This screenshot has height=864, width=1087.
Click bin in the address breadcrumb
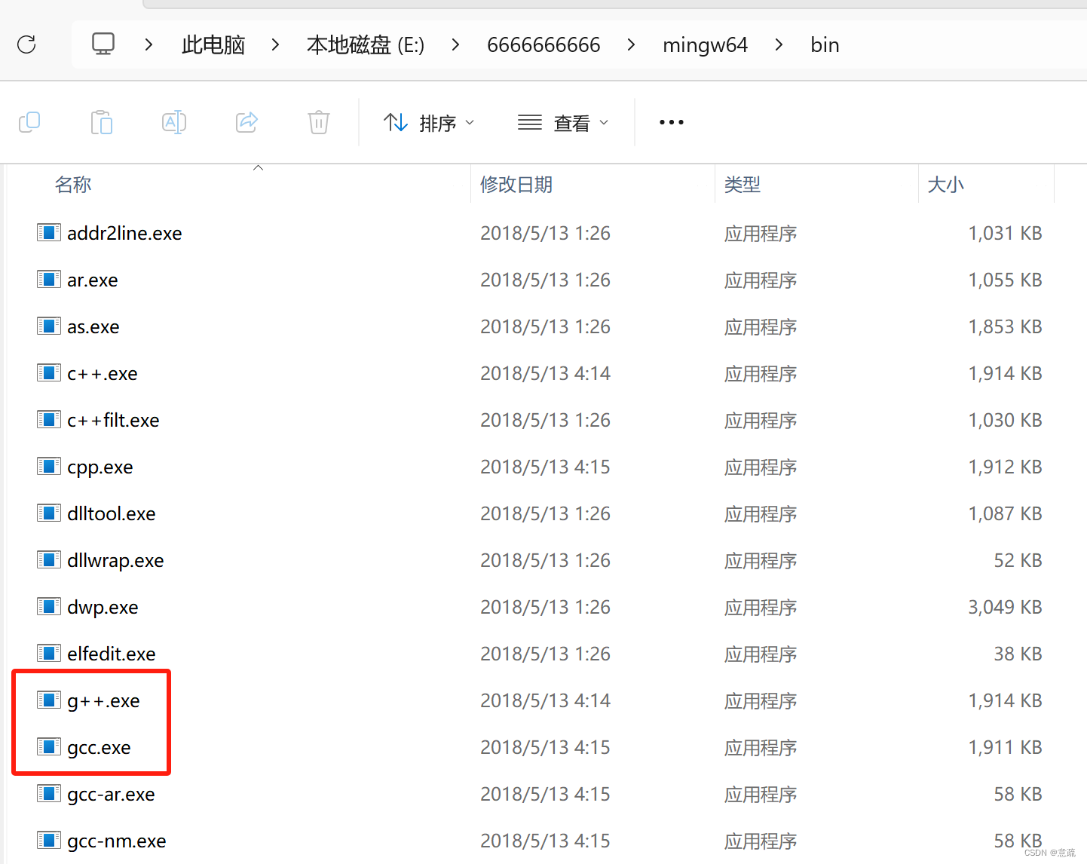[x=825, y=45]
